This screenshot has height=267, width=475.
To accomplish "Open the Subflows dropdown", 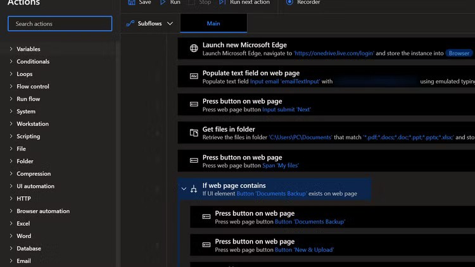I will [151, 23].
